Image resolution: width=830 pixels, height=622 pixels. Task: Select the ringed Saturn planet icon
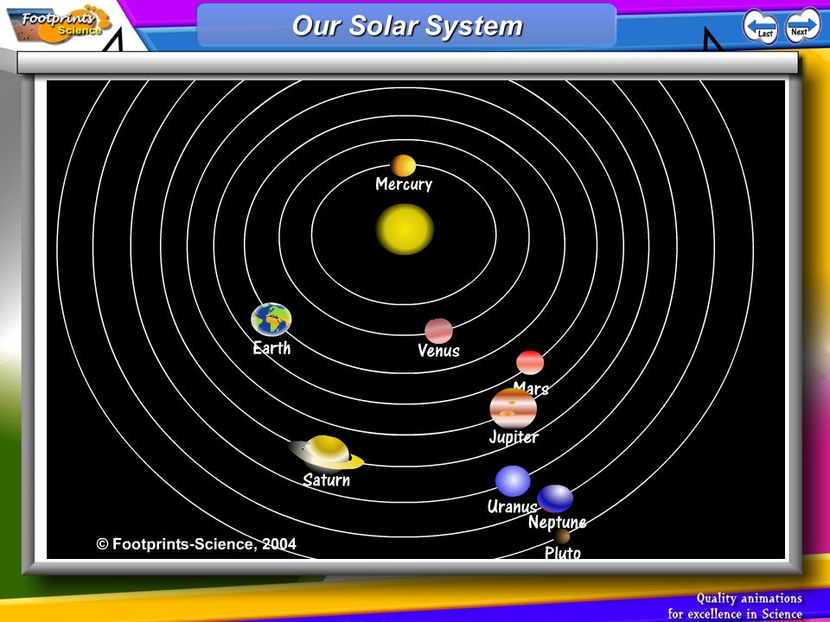327,453
